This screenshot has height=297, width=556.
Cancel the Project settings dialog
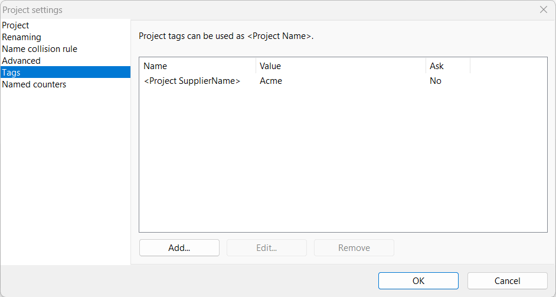point(508,280)
